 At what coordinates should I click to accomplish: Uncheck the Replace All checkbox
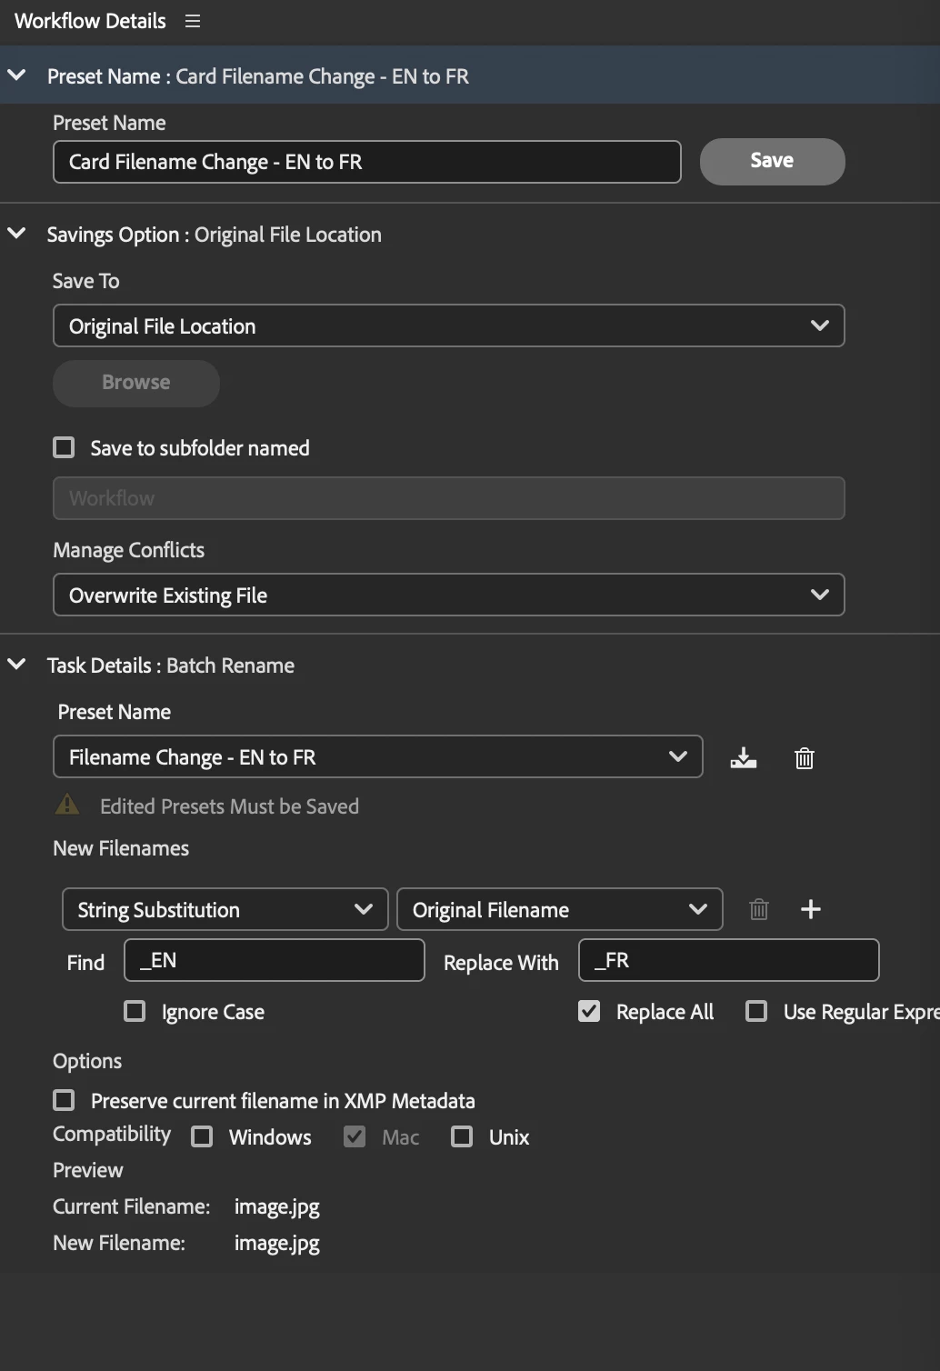tap(589, 1011)
